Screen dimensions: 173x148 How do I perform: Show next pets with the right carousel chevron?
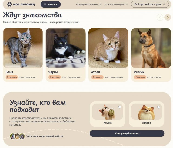pyautogui.click(x=168, y=17)
